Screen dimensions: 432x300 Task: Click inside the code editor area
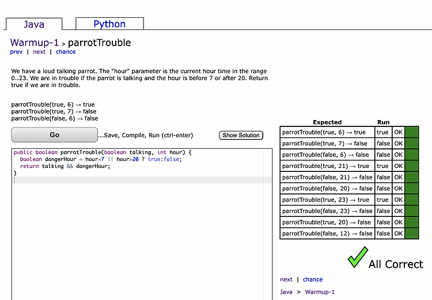pyautogui.click(x=142, y=224)
